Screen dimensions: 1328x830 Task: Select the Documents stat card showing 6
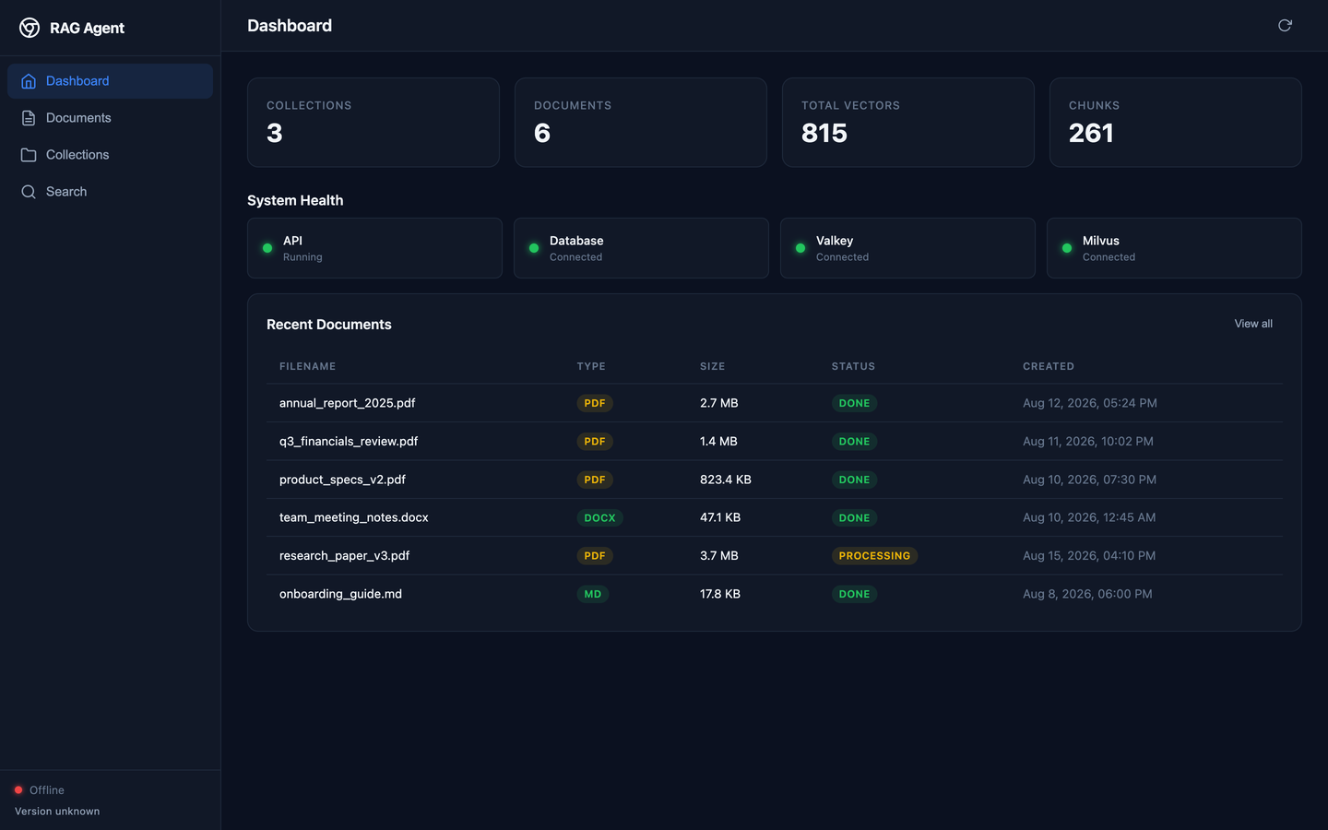(x=641, y=123)
